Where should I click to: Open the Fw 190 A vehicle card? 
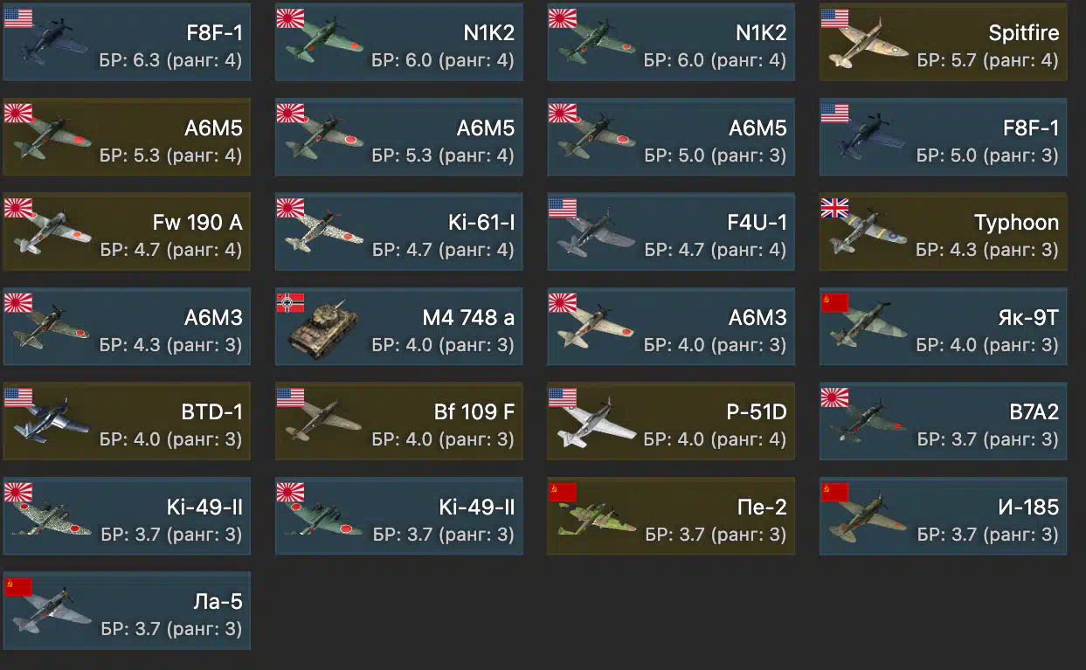[x=127, y=231]
